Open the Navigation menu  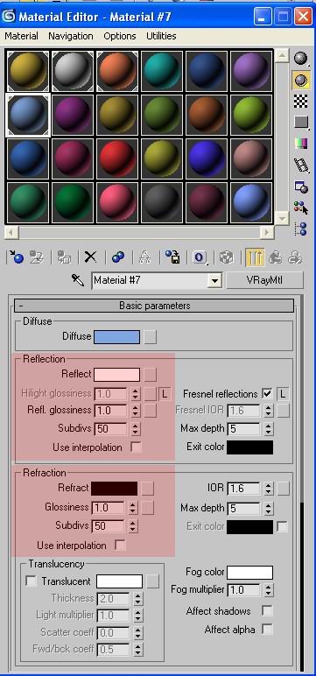point(71,36)
